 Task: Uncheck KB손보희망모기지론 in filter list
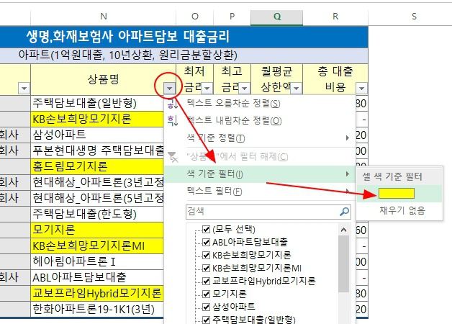coord(206,255)
